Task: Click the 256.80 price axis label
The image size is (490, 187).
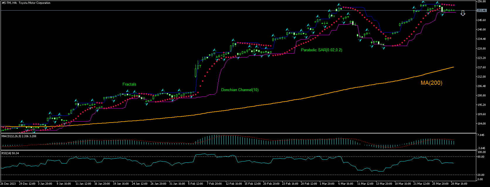Action: coord(481,1)
